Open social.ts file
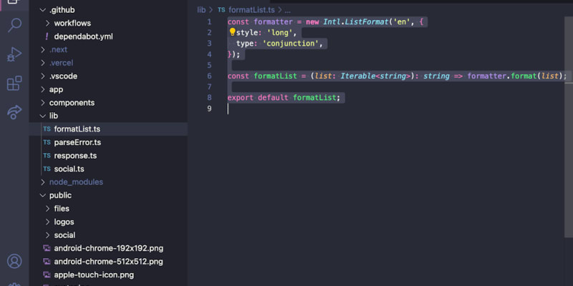Screen dimensions: 573x286 point(69,169)
